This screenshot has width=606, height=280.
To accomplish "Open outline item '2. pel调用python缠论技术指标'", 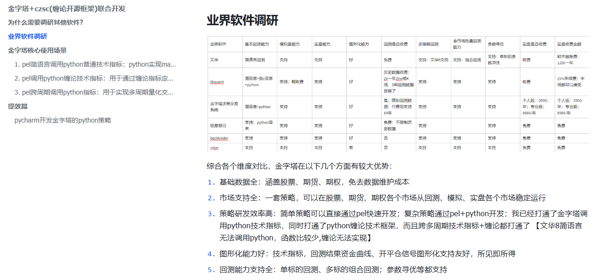I will [94, 78].
